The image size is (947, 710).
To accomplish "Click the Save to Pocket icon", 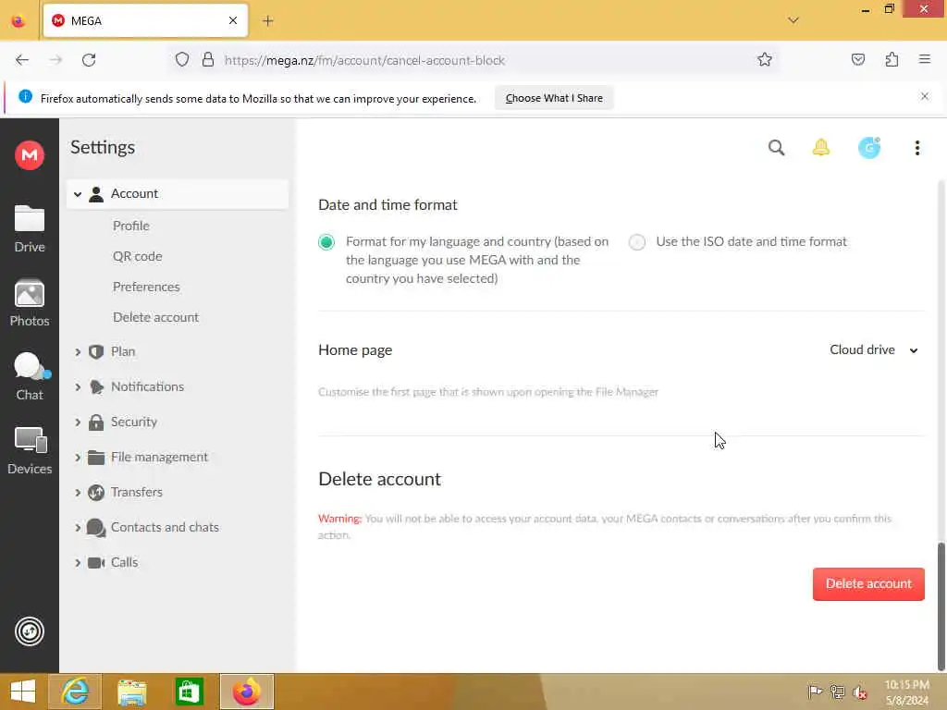I will (857, 60).
